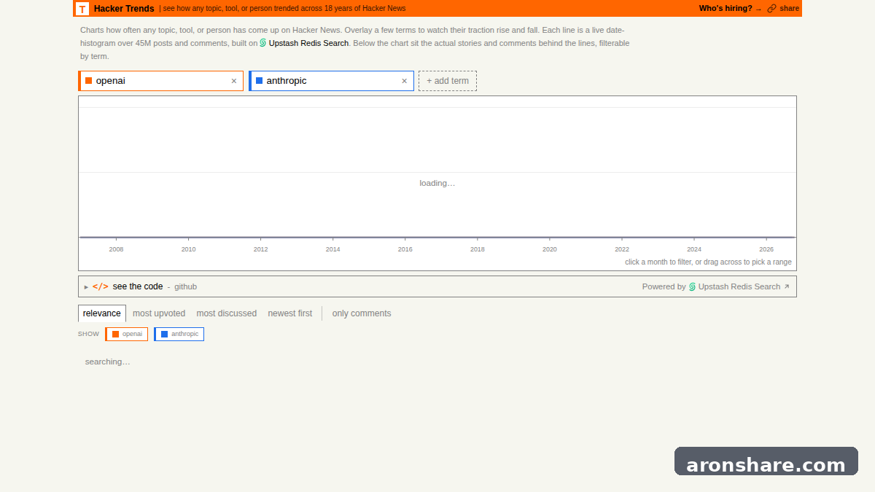Click the share link icon
This screenshot has width=875, height=492.
[771, 9]
